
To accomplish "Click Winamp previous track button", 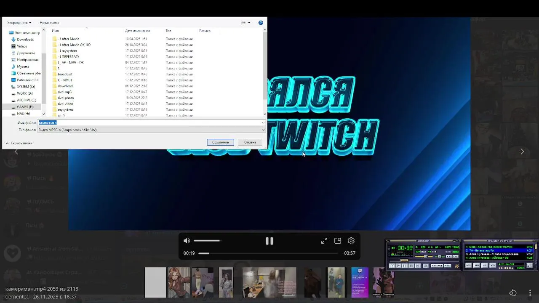I will pos(392,266).
